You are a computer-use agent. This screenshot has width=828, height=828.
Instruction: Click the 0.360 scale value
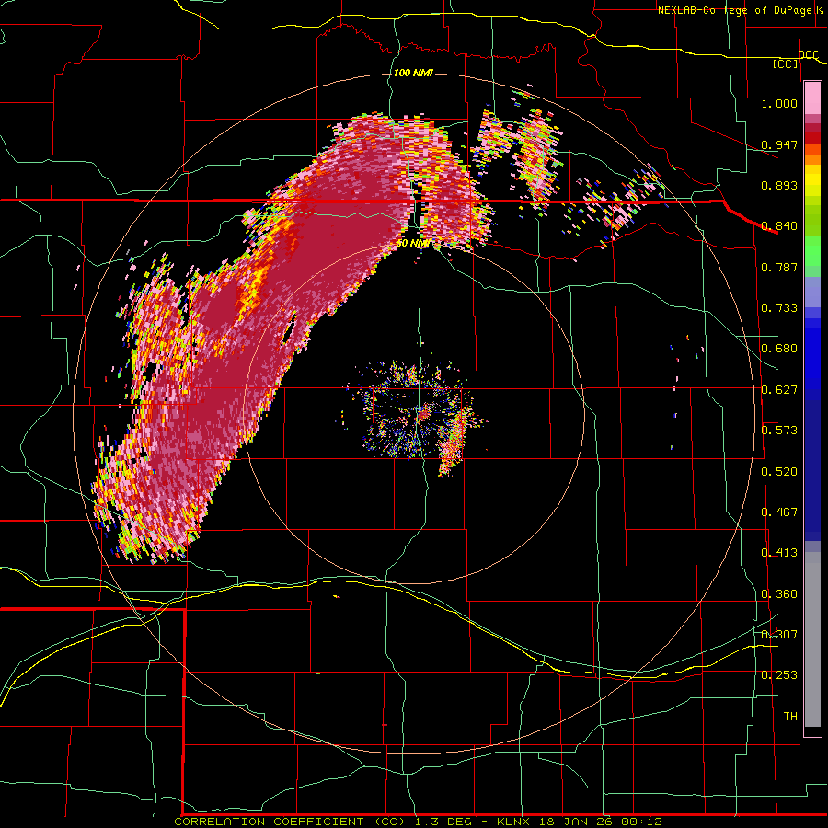pyautogui.click(x=779, y=594)
